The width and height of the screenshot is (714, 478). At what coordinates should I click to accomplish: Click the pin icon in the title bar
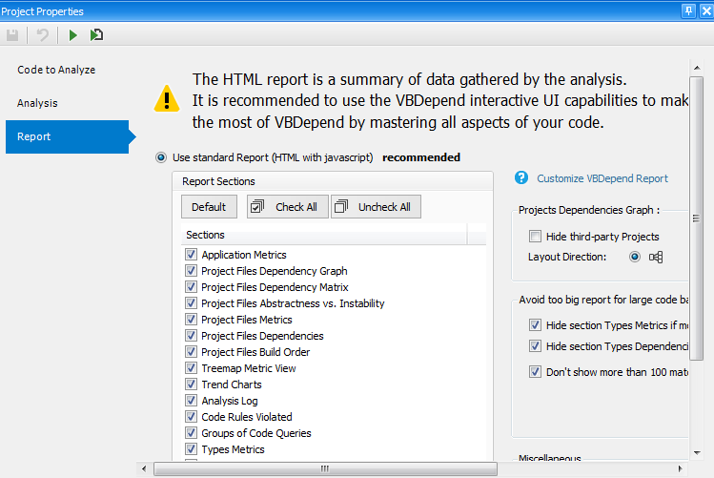[x=688, y=10]
